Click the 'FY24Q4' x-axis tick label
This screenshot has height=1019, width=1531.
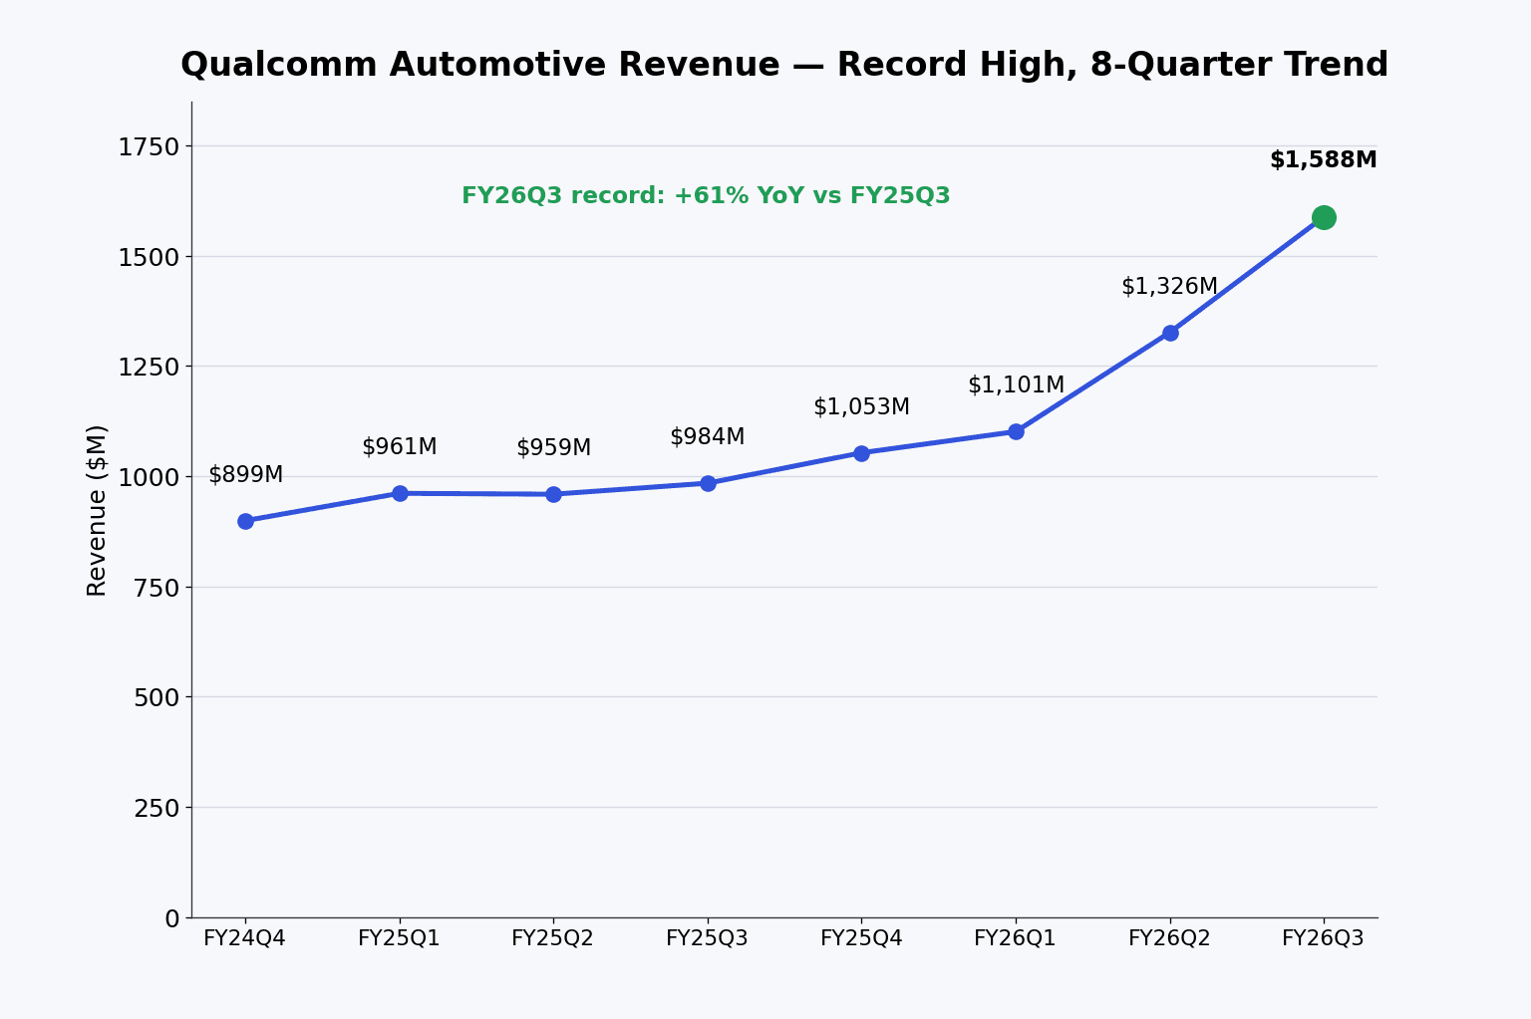pos(245,938)
